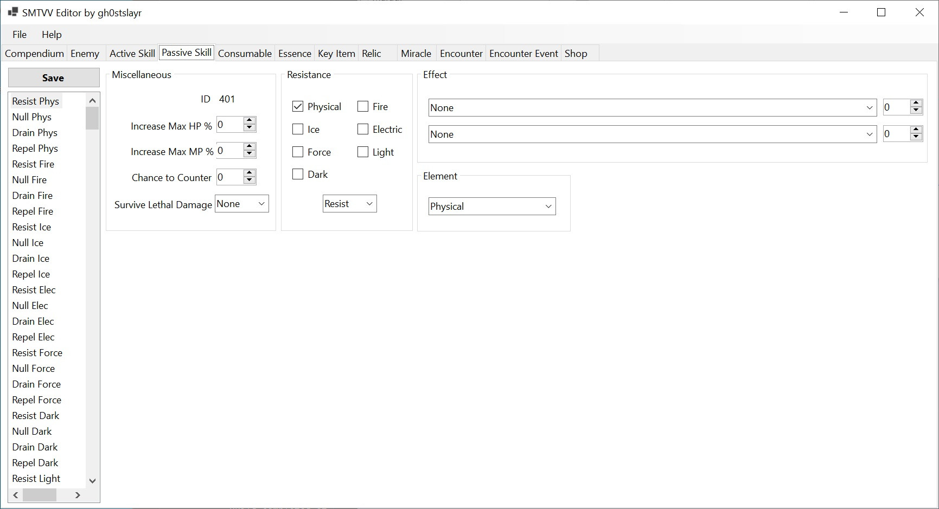
Task: Increase the second Effect value
Action: (x=916, y=130)
